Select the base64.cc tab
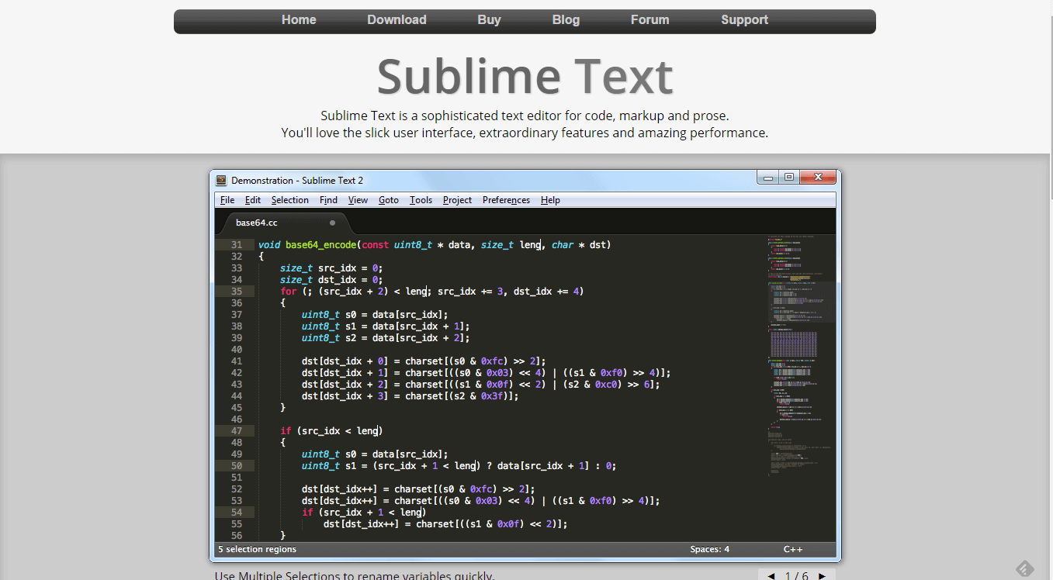1053x580 pixels. [x=257, y=223]
